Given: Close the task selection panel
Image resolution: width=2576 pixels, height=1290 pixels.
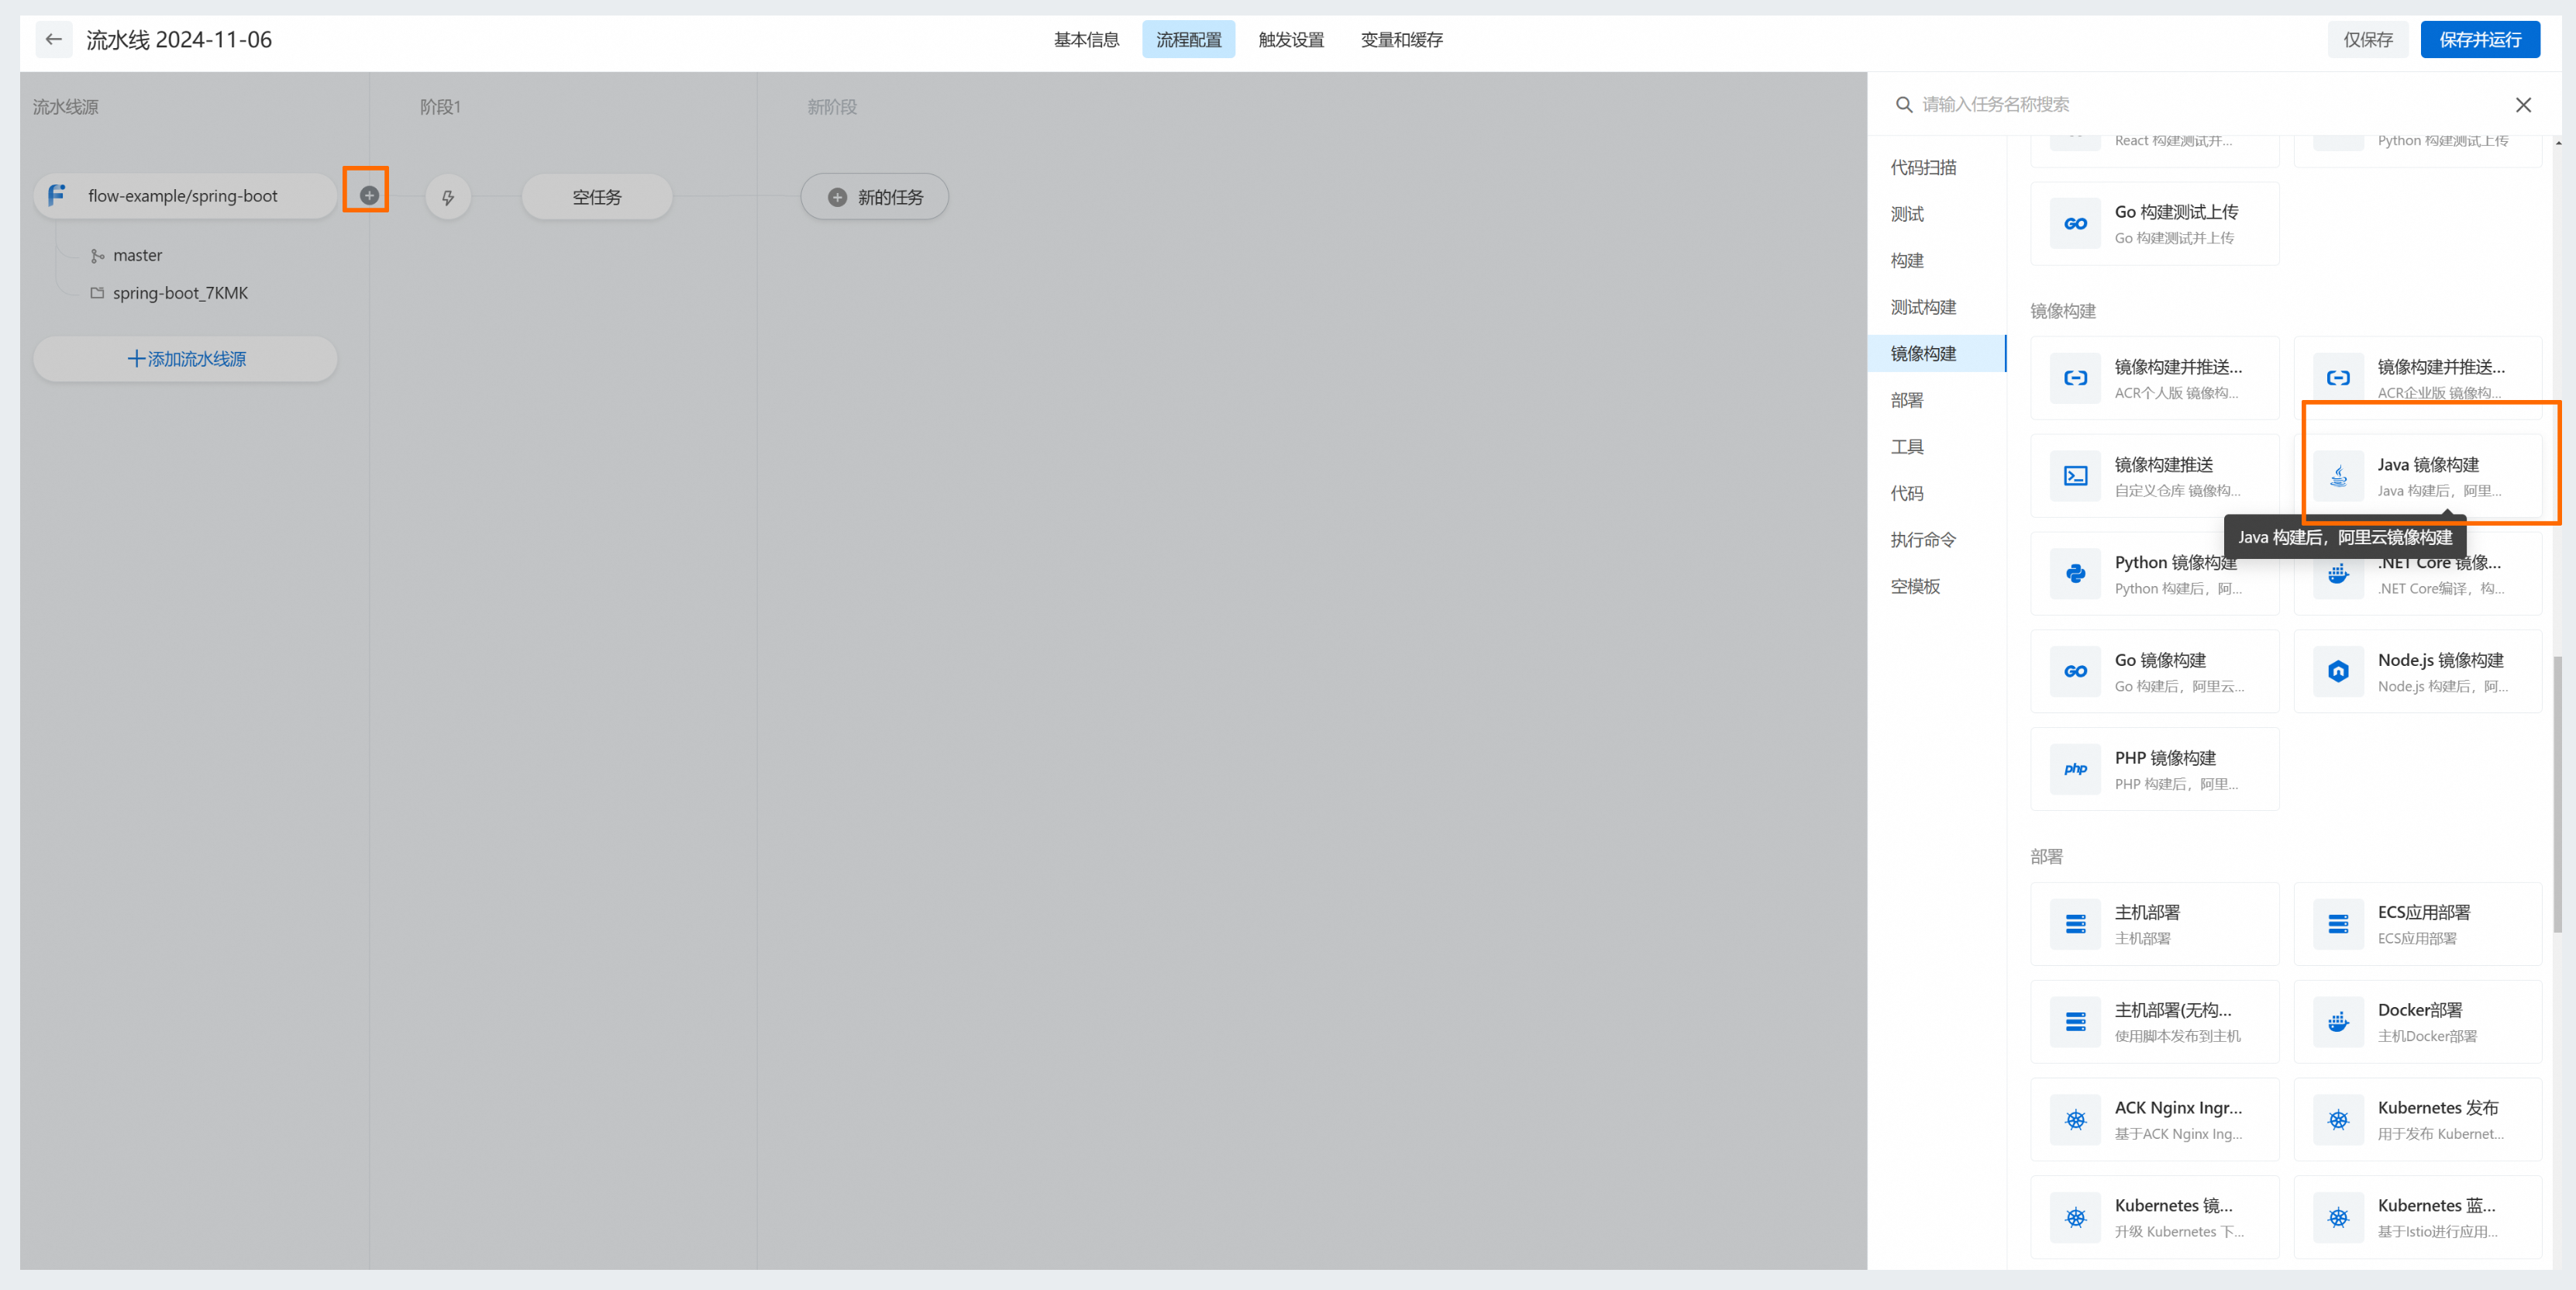Looking at the screenshot, I should tap(2523, 104).
